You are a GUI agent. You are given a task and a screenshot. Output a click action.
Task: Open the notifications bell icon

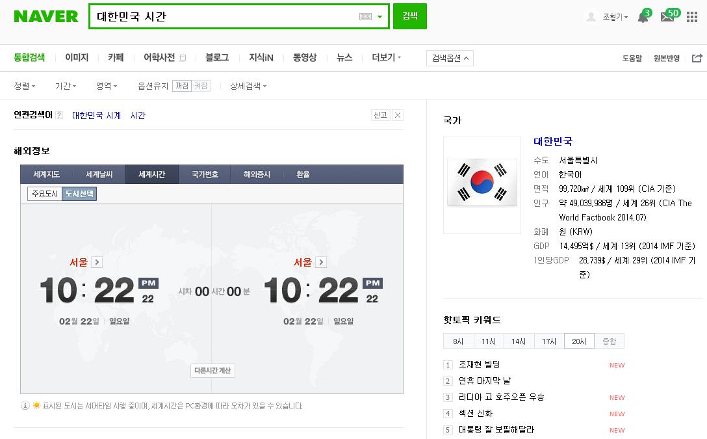[643, 18]
